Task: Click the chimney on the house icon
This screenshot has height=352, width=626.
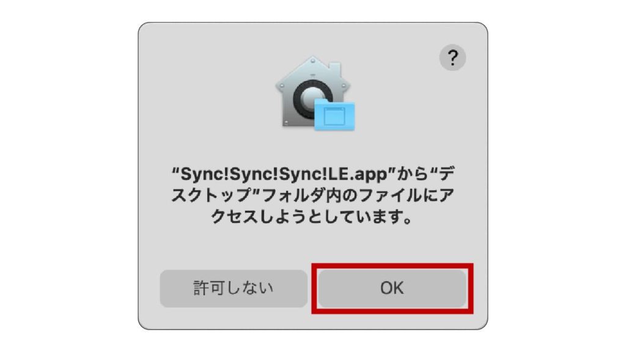Action: (335, 68)
